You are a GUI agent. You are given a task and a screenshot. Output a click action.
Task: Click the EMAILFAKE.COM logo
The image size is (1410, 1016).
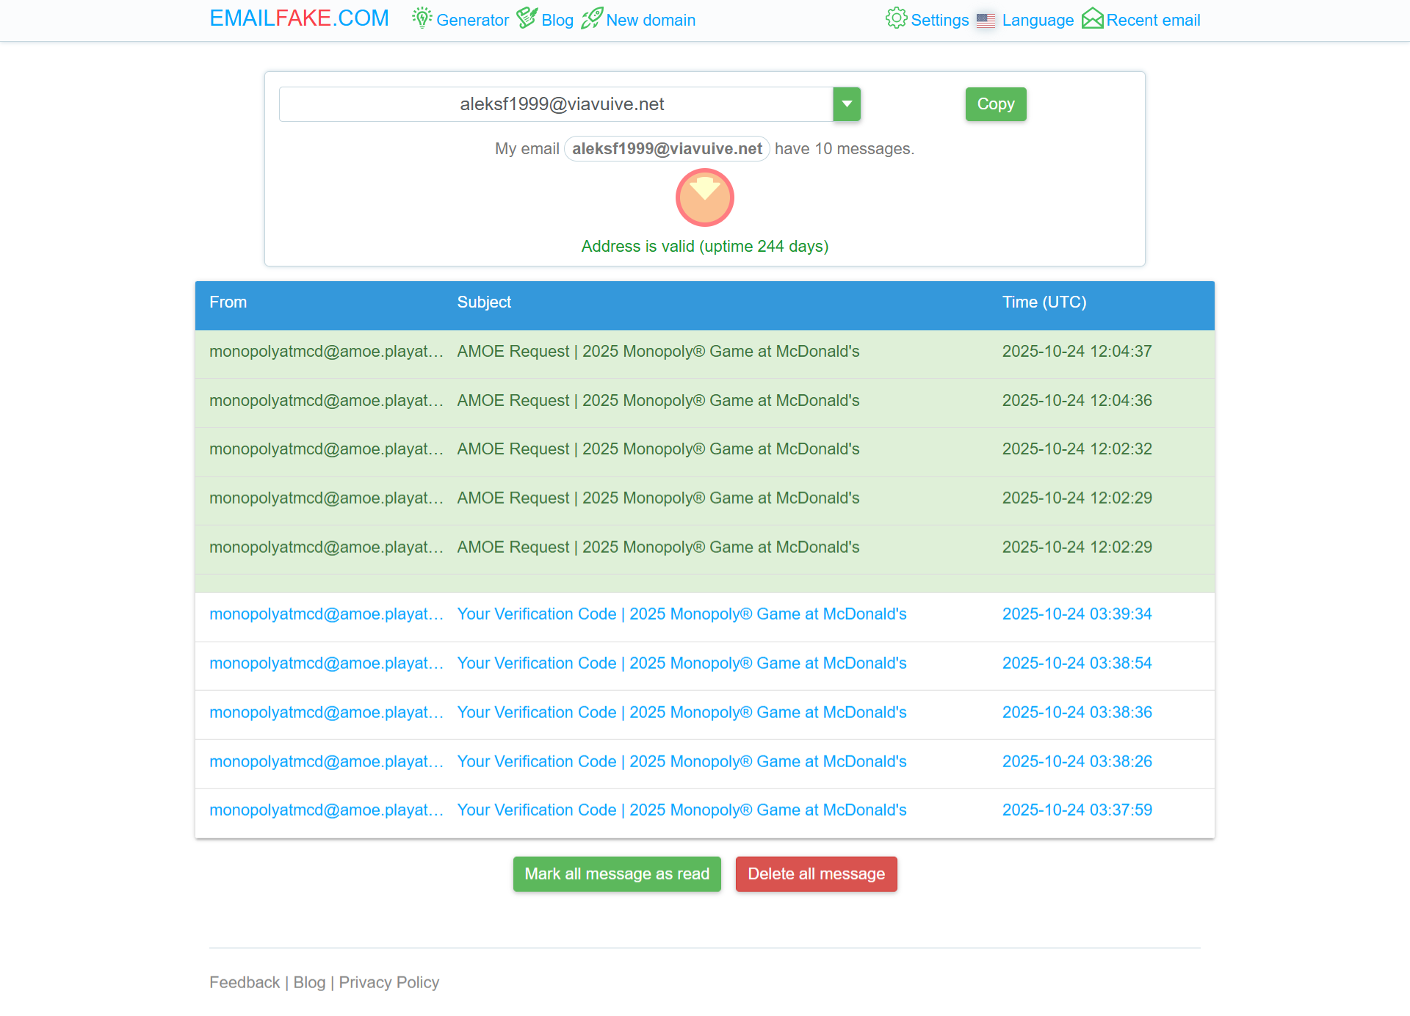(299, 18)
